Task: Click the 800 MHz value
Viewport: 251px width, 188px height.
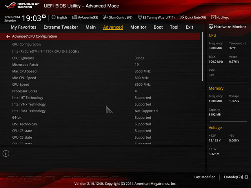Action: [142, 78]
